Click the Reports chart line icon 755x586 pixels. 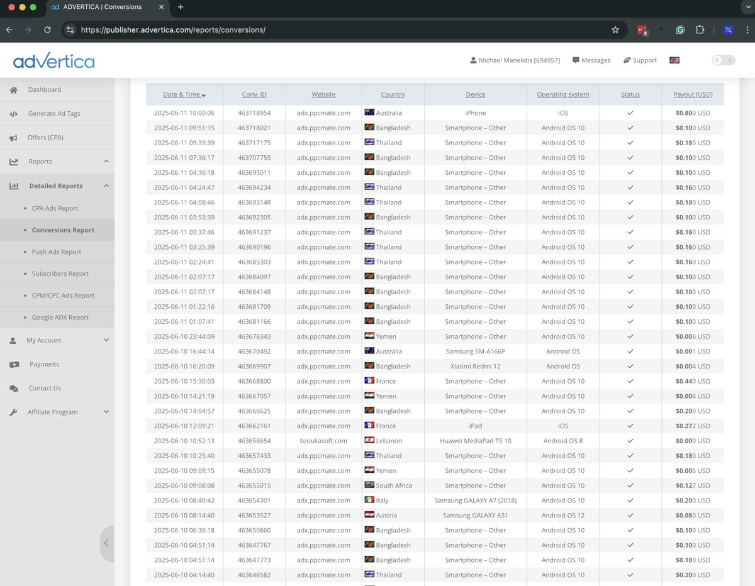pos(14,162)
